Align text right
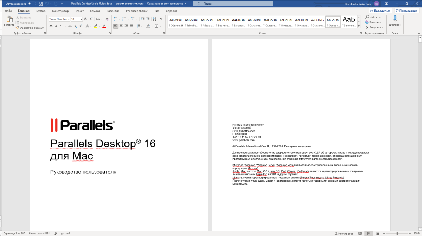 click(x=127, y=26)
